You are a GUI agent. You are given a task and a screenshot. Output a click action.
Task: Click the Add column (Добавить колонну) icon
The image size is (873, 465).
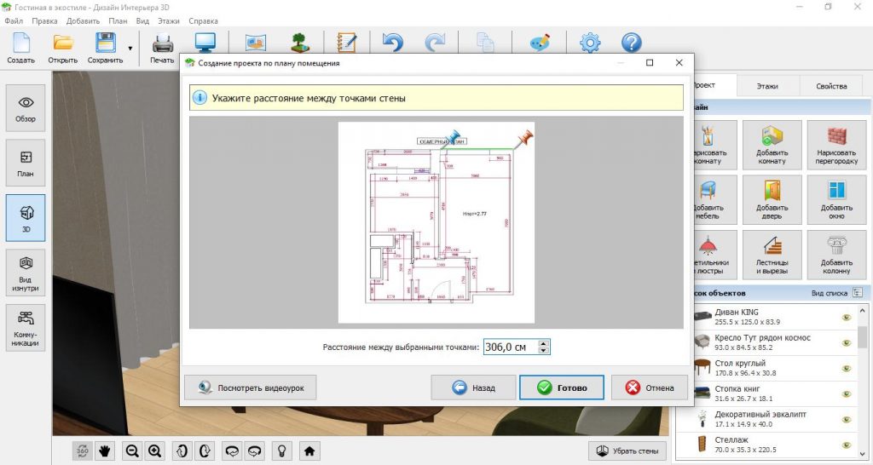coord(836,255)
